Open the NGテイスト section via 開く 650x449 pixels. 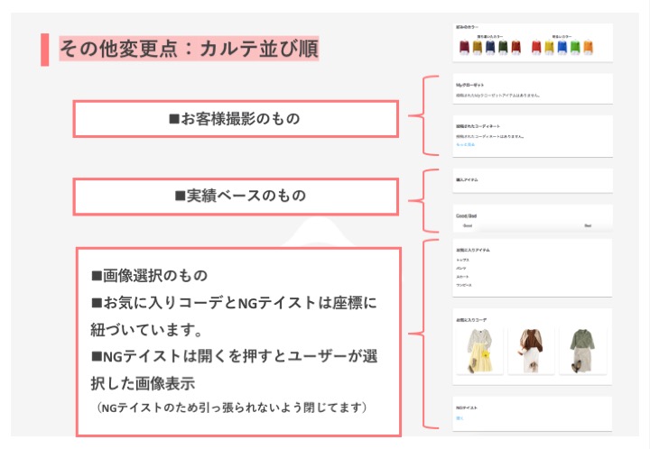[460, 417]
